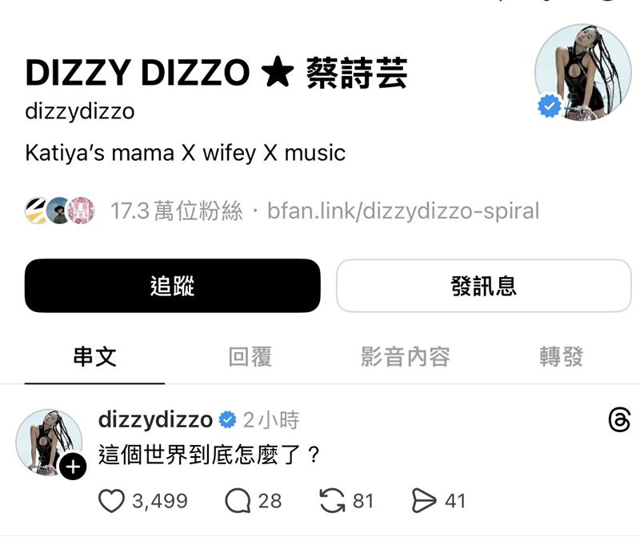Follow the account with the 追蹤 button

point(173,286)
